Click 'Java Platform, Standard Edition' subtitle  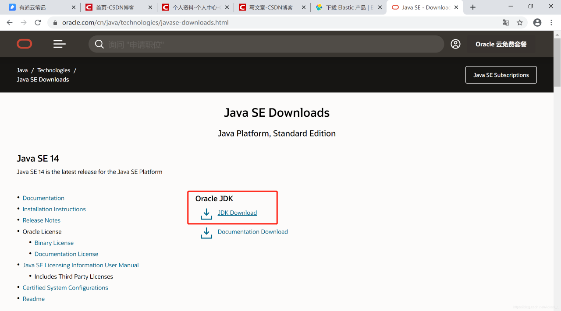[277, 133]
